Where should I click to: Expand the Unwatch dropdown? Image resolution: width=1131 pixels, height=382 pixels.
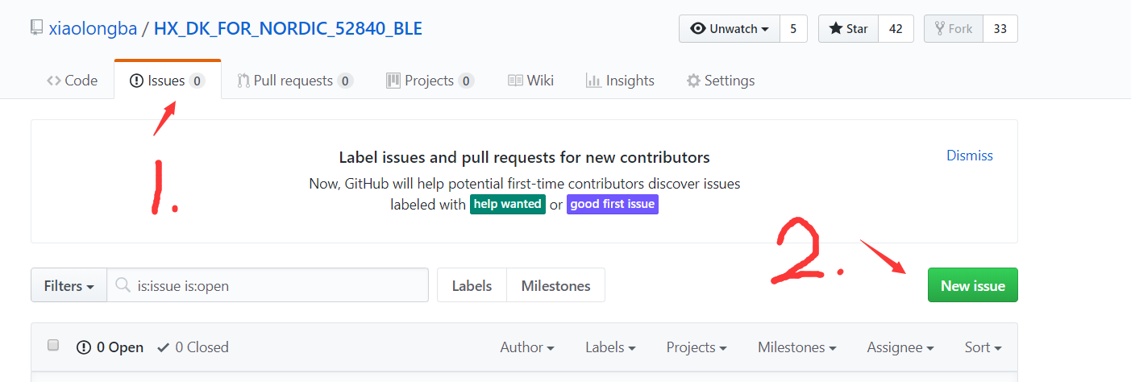tap(730, 29)
